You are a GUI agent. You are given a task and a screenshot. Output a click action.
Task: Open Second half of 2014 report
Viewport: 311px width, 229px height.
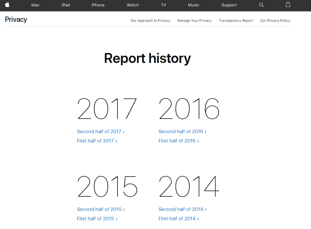click(183, 209)
